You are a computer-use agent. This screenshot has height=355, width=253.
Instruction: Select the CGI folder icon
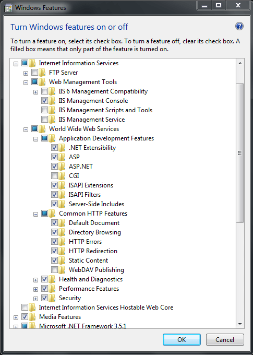coord(62,176)
